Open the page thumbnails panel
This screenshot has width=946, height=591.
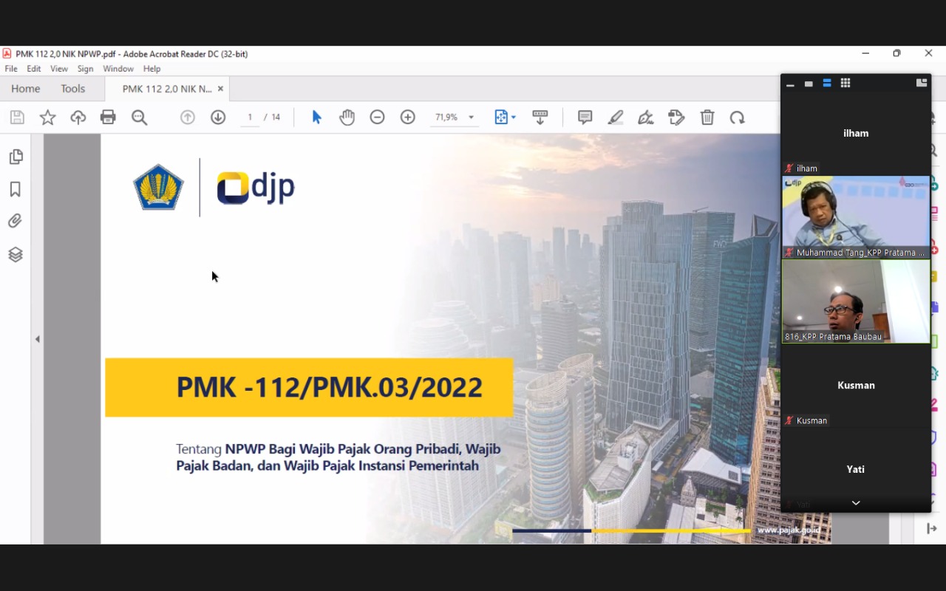pyautogui.click(x=16, y=157)
